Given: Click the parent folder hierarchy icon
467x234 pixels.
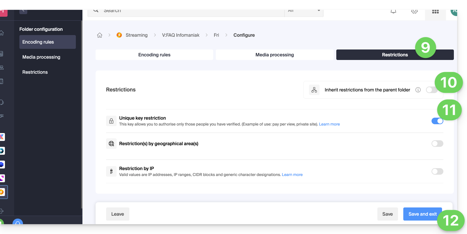Looking at the screenshot, I should [x=314, y=90].
